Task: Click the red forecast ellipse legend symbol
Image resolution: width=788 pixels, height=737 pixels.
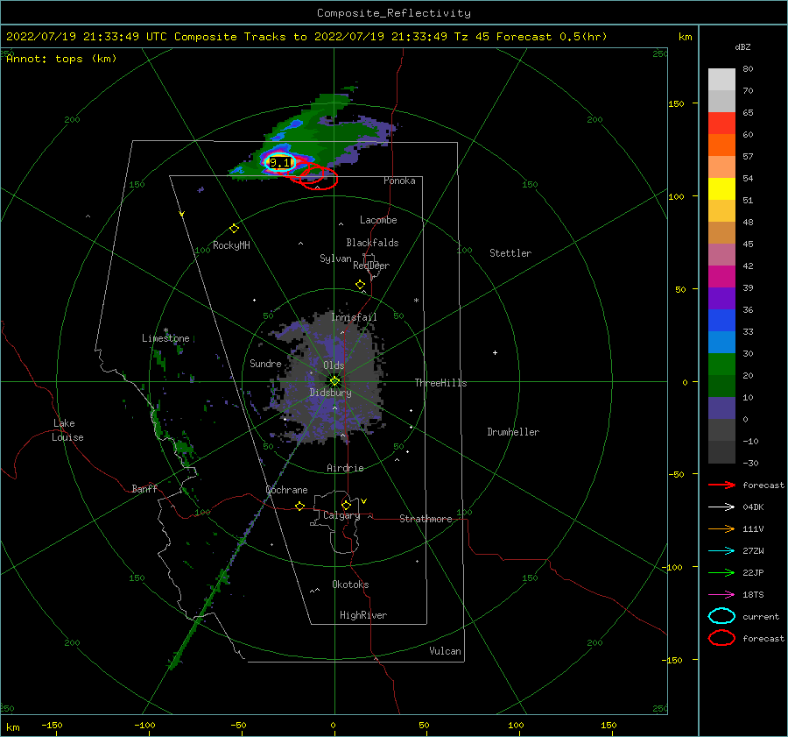Action: point(721,638)
